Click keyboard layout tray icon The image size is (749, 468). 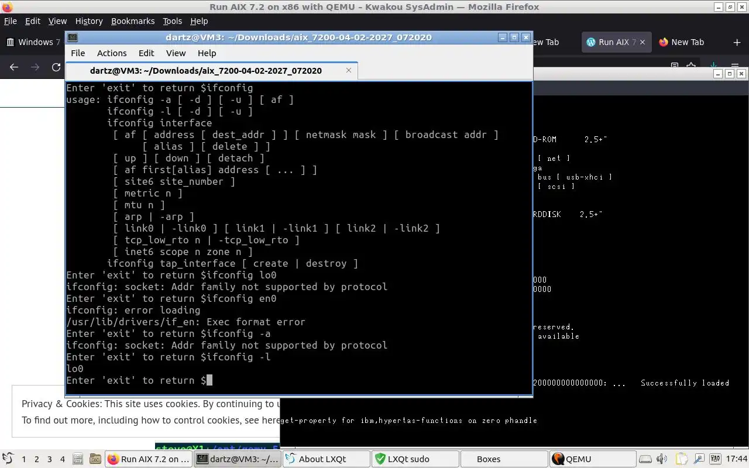pos(716,459)
